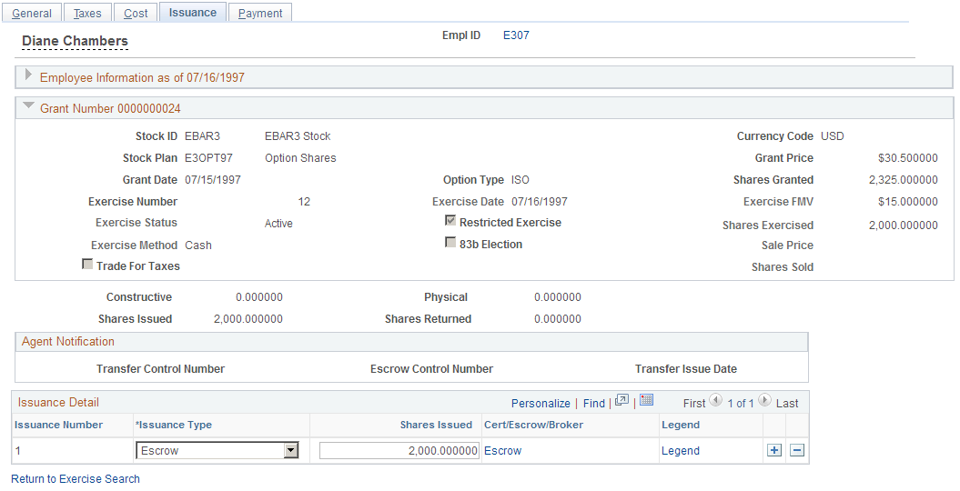Click the Diane Chambers name heading
The width and height of the screenshot is (960, 491).
(x=75, y=41)
